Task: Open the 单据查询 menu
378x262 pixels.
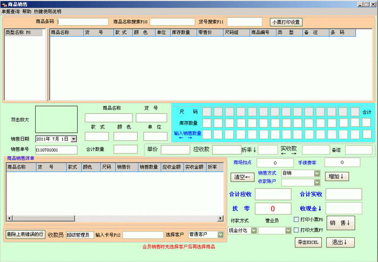Action: coord(10,11)
